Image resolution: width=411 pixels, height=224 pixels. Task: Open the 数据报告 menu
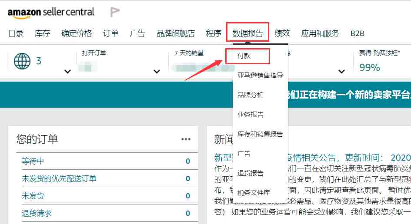click(248, 33)
